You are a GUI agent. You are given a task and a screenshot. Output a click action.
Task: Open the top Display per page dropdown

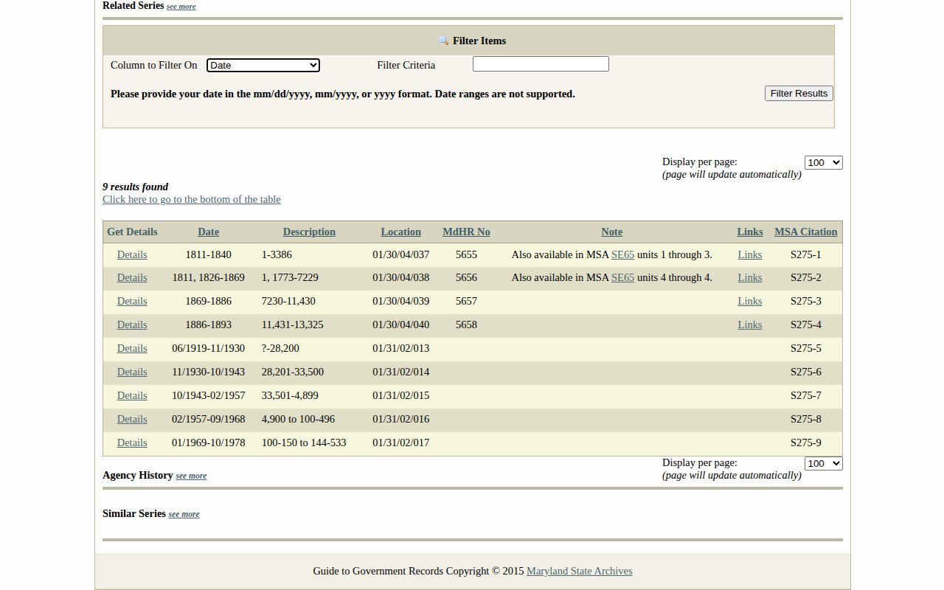pos(823,162)
